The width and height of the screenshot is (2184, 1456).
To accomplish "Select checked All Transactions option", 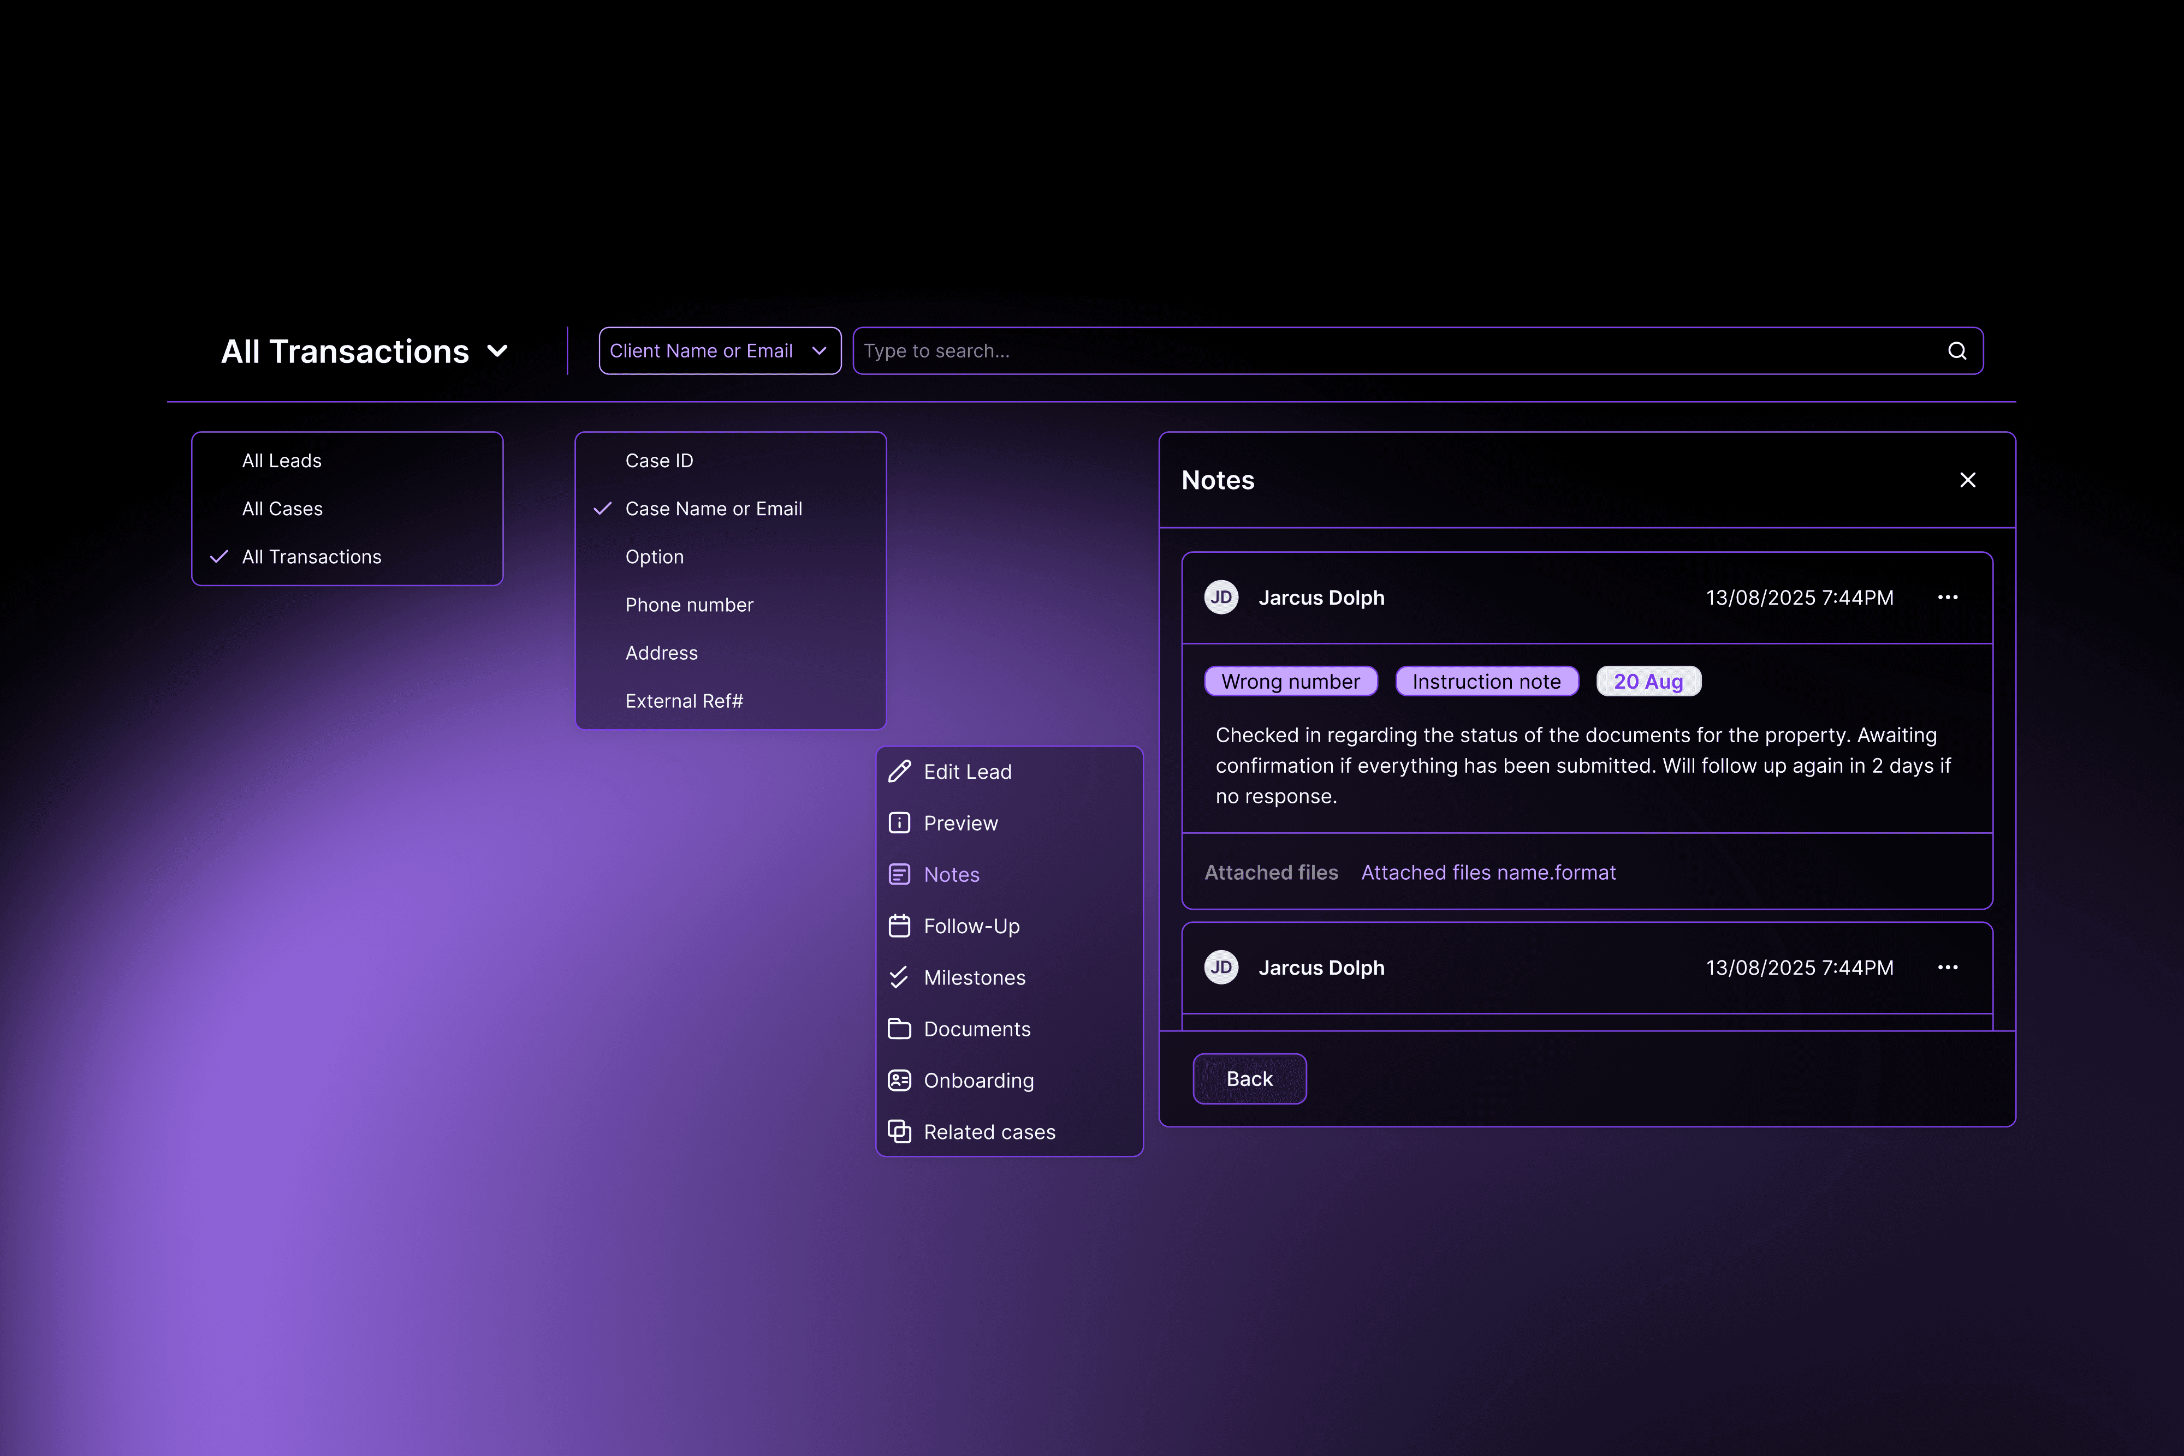I will [312, 557].
